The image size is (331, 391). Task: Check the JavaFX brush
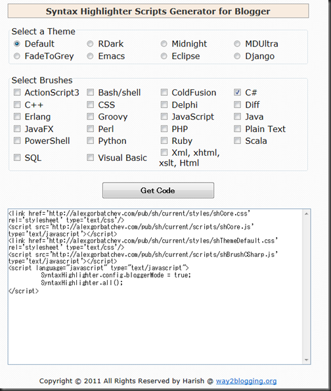point(17,129)
